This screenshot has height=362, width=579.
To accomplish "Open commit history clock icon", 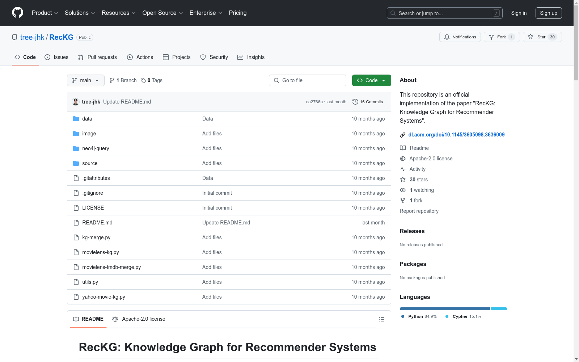I will [x=355, y=102].
